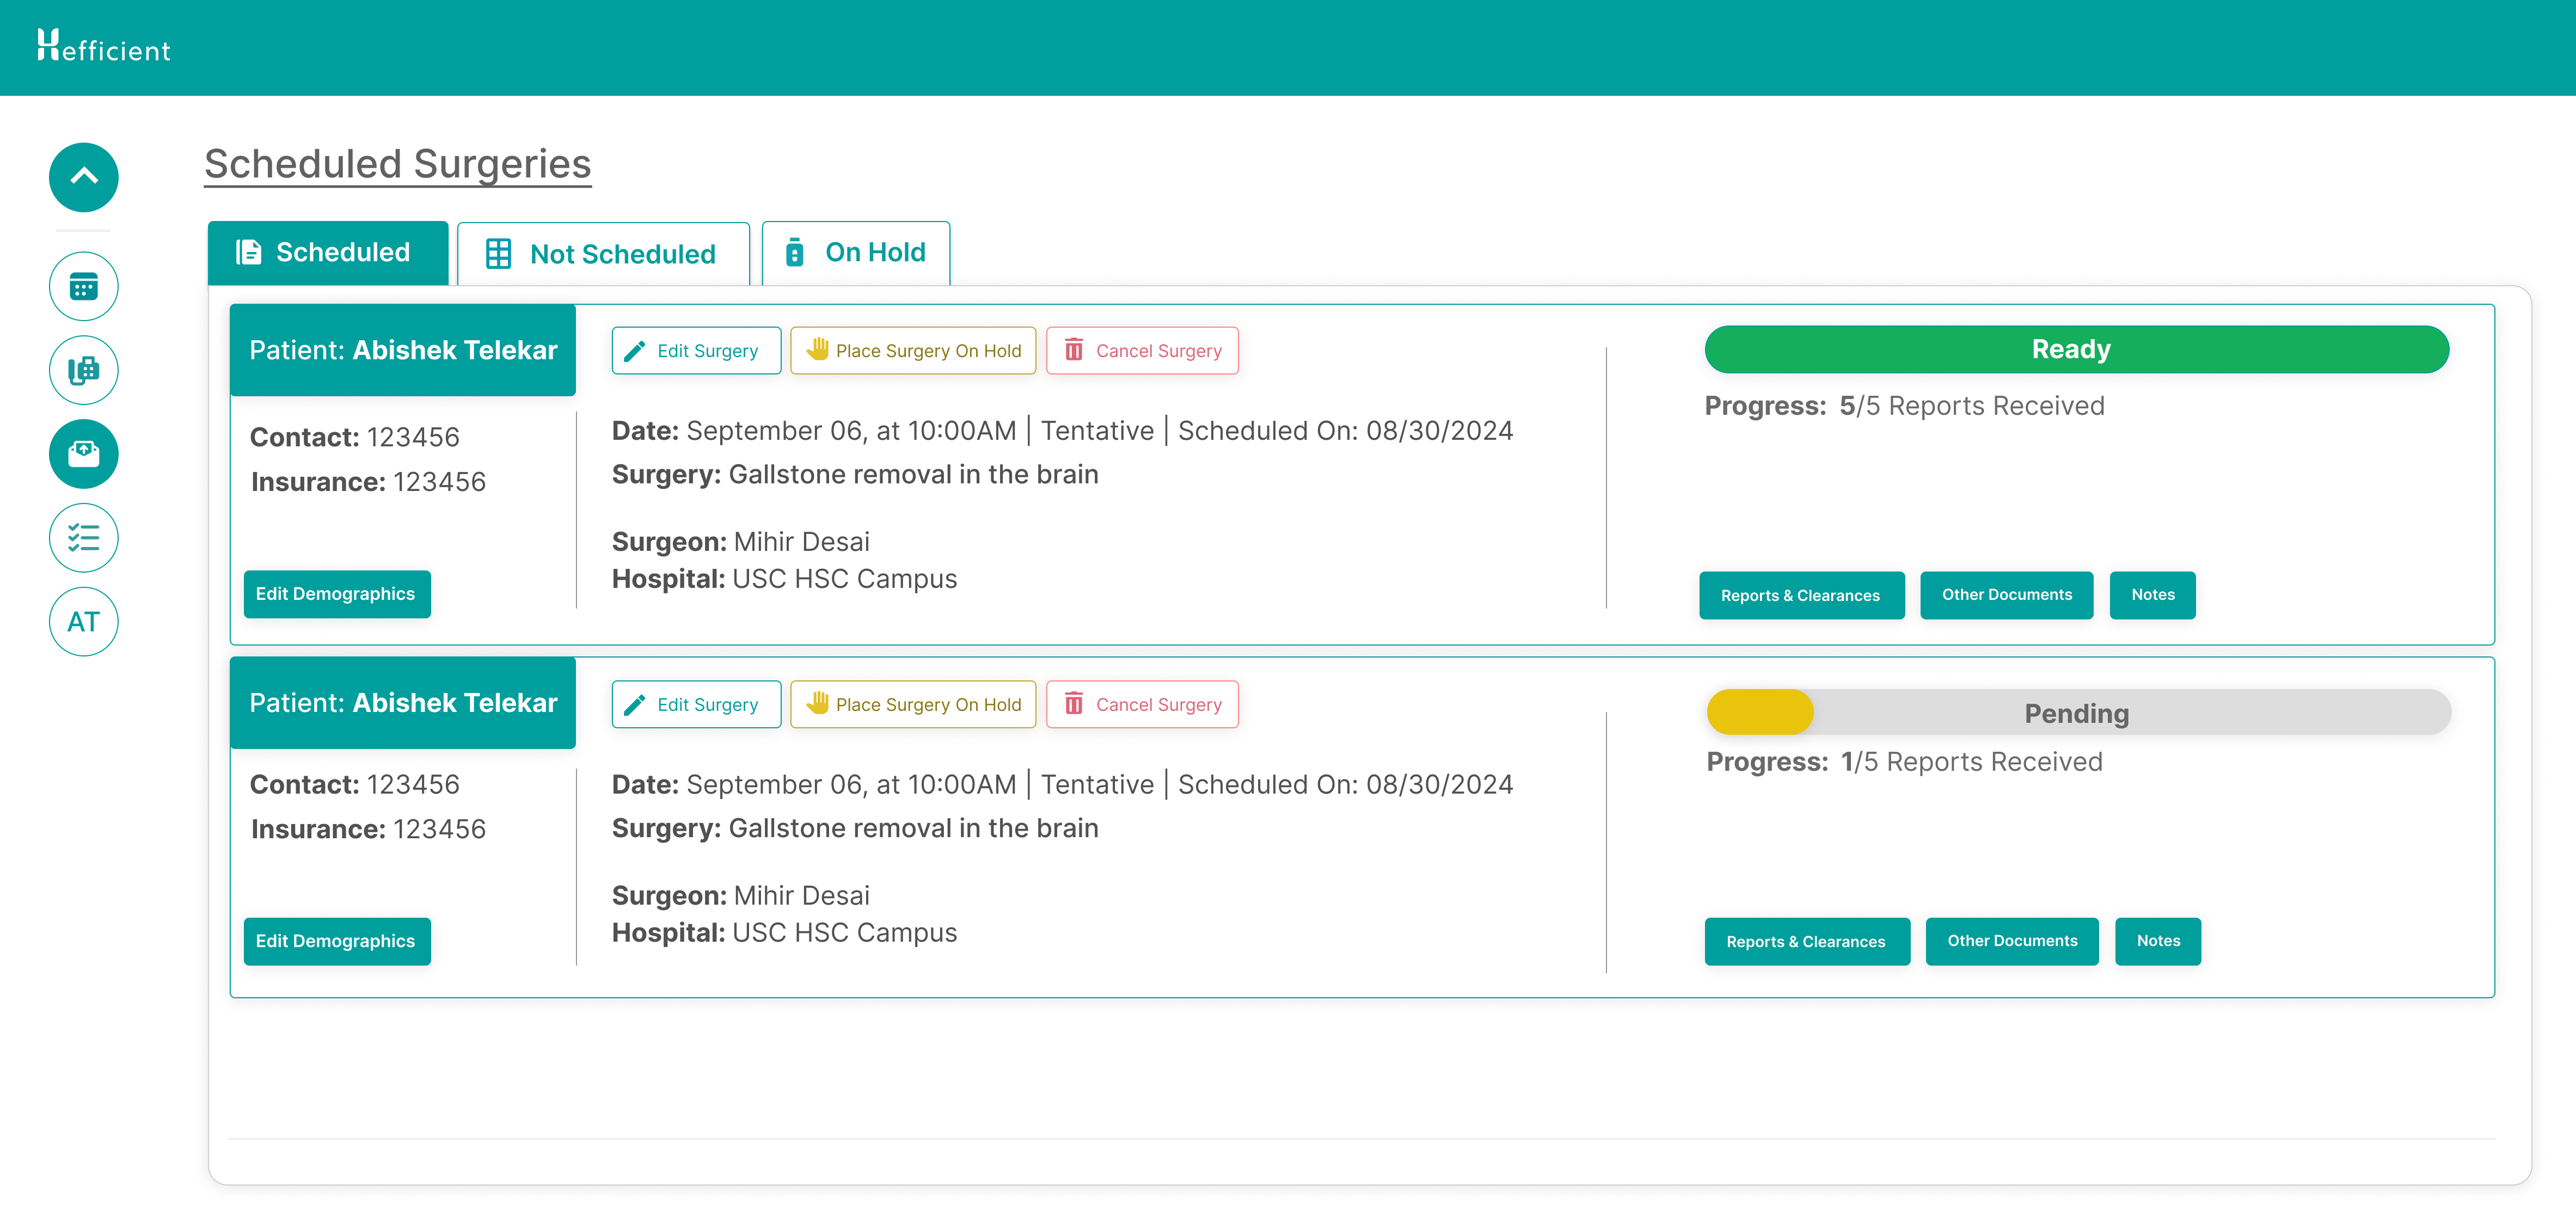Open the hospital building sidebar icon
Viewport: 2576px width, 1216px height.
tap(84, 370)
